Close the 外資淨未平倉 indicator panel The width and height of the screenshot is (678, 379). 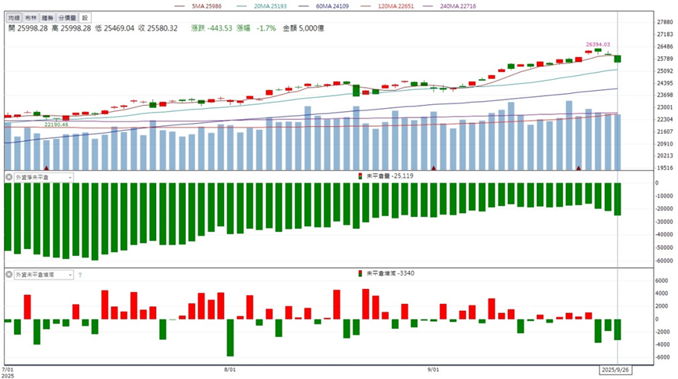click(9, 177)
